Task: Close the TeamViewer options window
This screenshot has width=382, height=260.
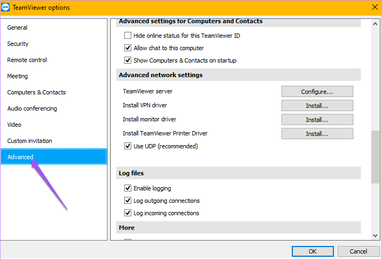Action: tap(375, 8)
